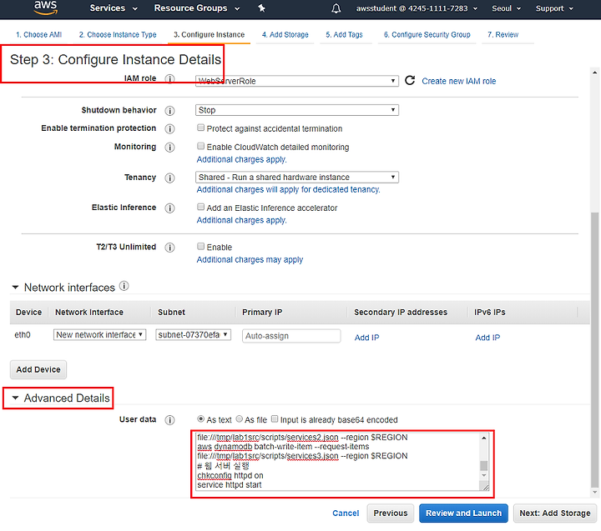Viewport: 601px width, 531px height.
Task: Click Next: Add Storage button
Action: click(x=554, y=513)
